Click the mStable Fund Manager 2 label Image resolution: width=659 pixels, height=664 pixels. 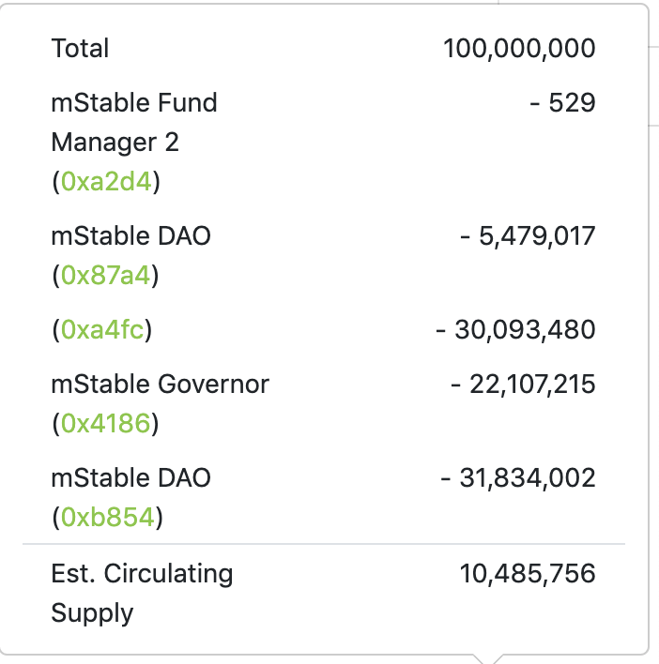(134, 122)
